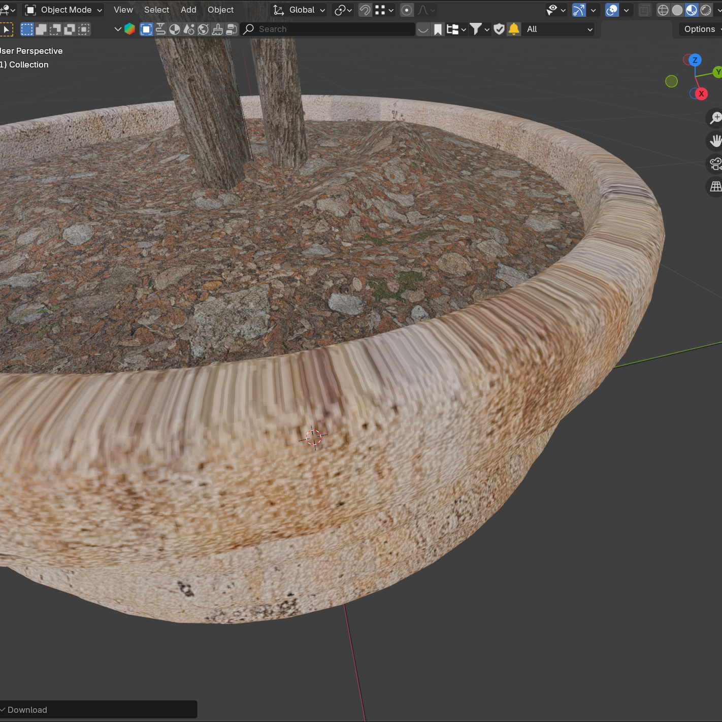This screenshot has height=722, width=722.
Task: Toggle Show Overlays for the viewport
Action: [x=611, y=10]
